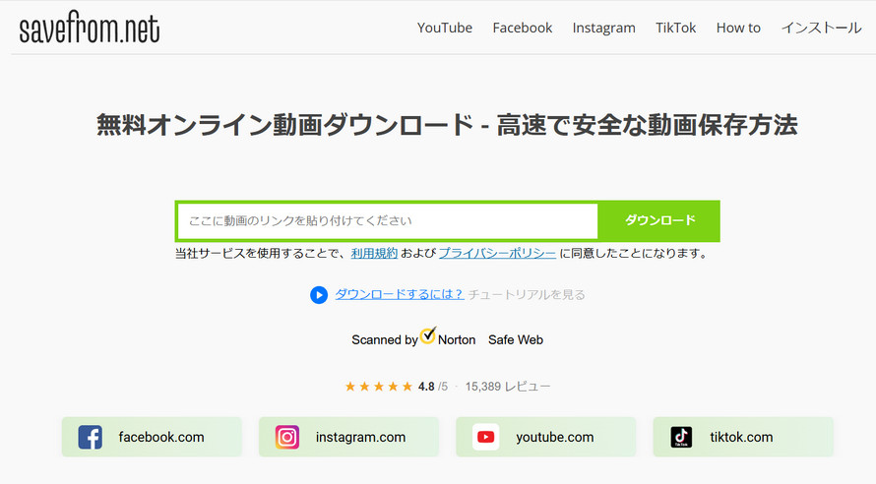Click the green ダウンロード button
The height and width of the screenshot is (484, 876).
659,220
